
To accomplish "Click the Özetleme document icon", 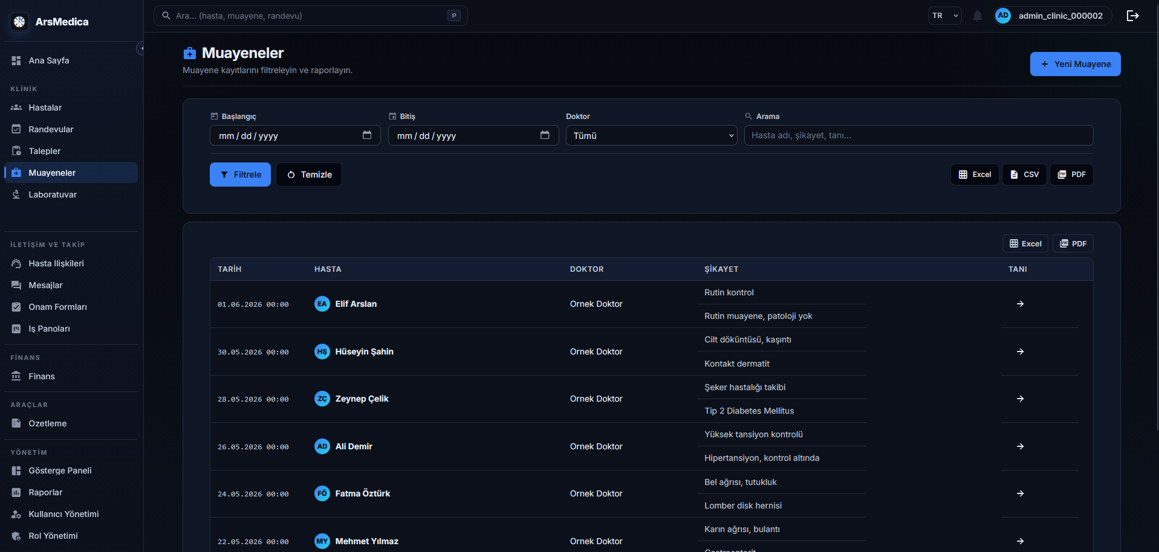I will pos(16,423).
